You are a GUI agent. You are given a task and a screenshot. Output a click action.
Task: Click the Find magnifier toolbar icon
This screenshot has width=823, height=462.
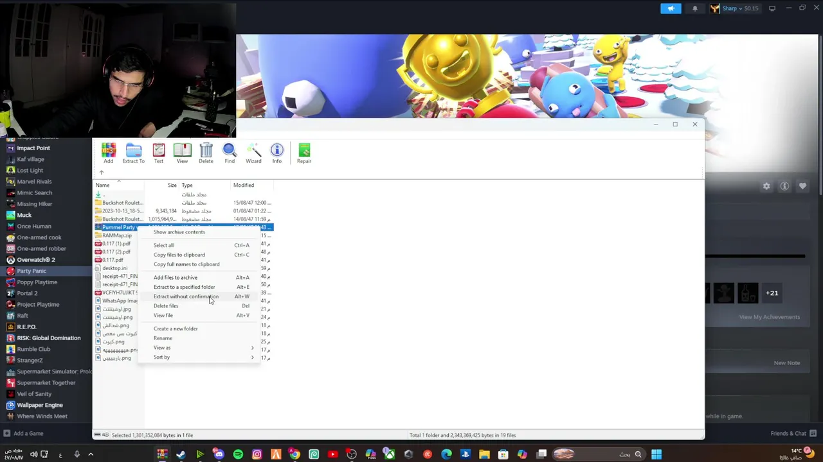click(x=230, y=153)
